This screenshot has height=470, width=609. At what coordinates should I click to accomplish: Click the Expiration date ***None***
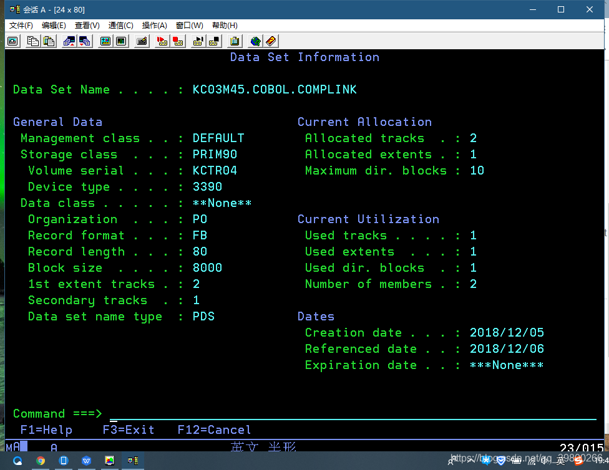(507, 365)
